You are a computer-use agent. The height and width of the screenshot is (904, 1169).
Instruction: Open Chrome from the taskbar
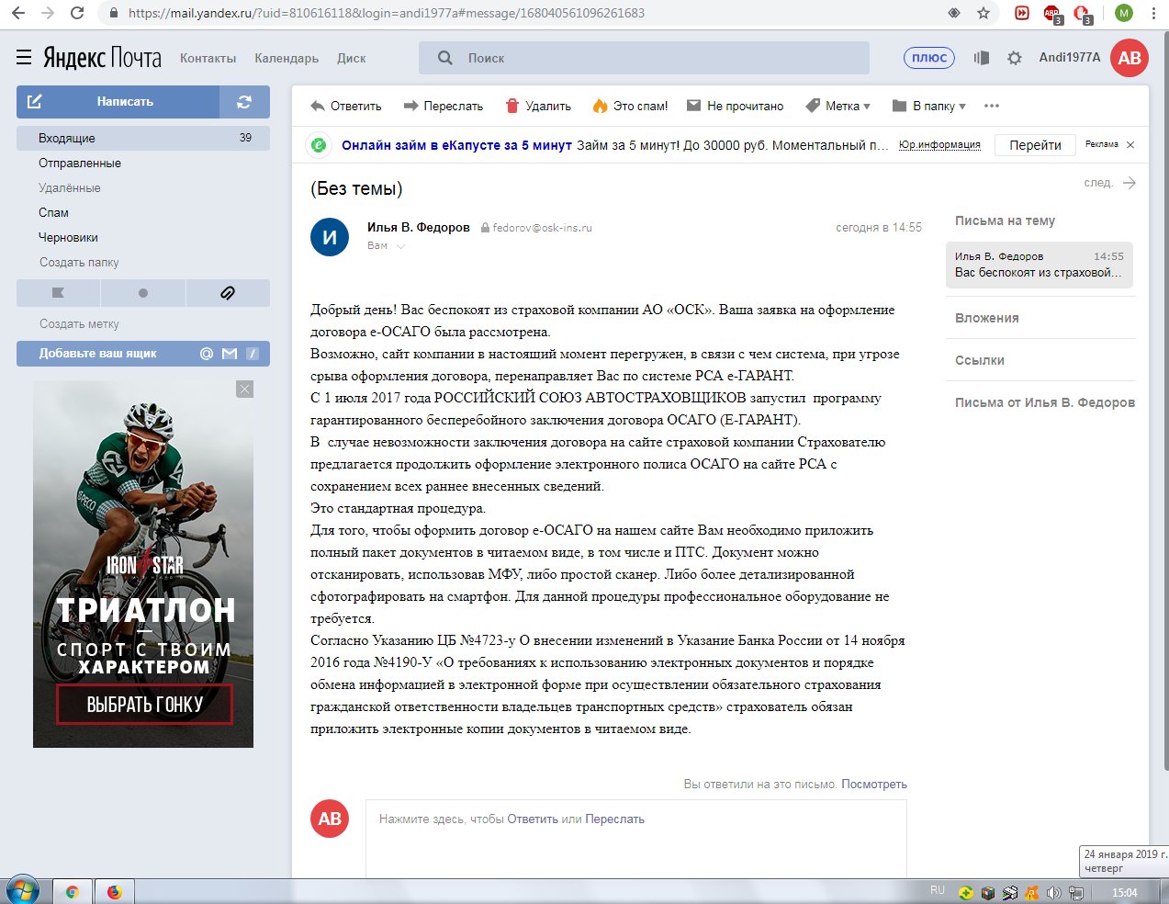click(72, 892)
